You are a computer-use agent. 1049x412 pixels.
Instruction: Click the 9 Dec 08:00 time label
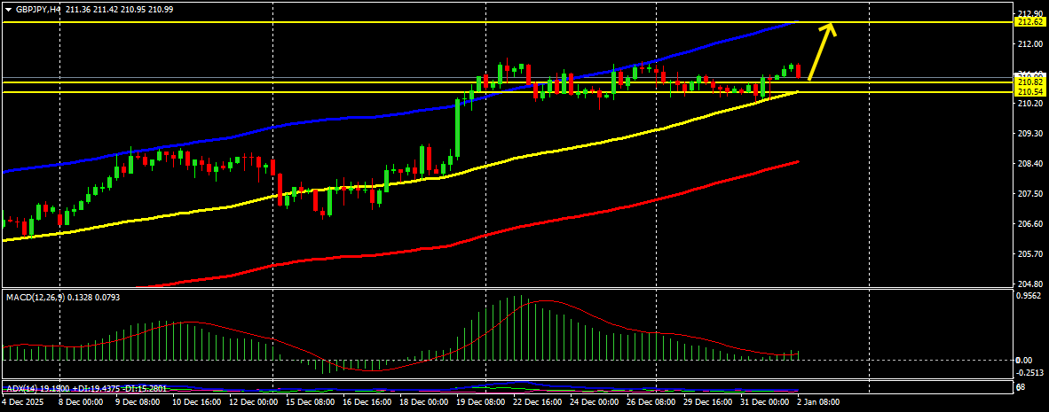138,402
